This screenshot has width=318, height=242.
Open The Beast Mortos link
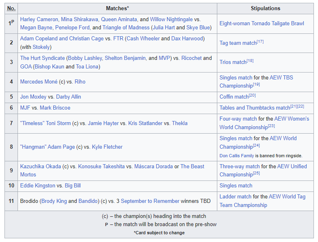pos(112,170)
